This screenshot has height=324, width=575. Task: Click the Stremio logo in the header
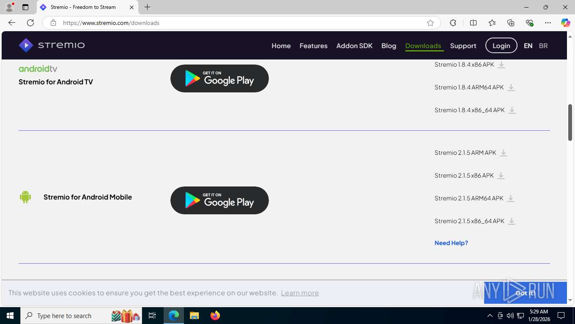52,45
